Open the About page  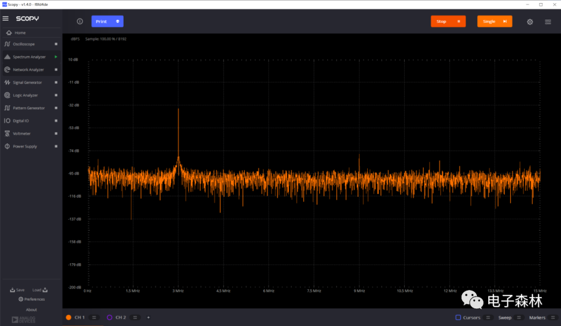(x=32, y=309)
